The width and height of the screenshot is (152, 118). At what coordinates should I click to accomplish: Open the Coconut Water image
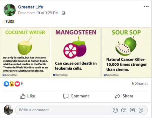click(25, 52)
